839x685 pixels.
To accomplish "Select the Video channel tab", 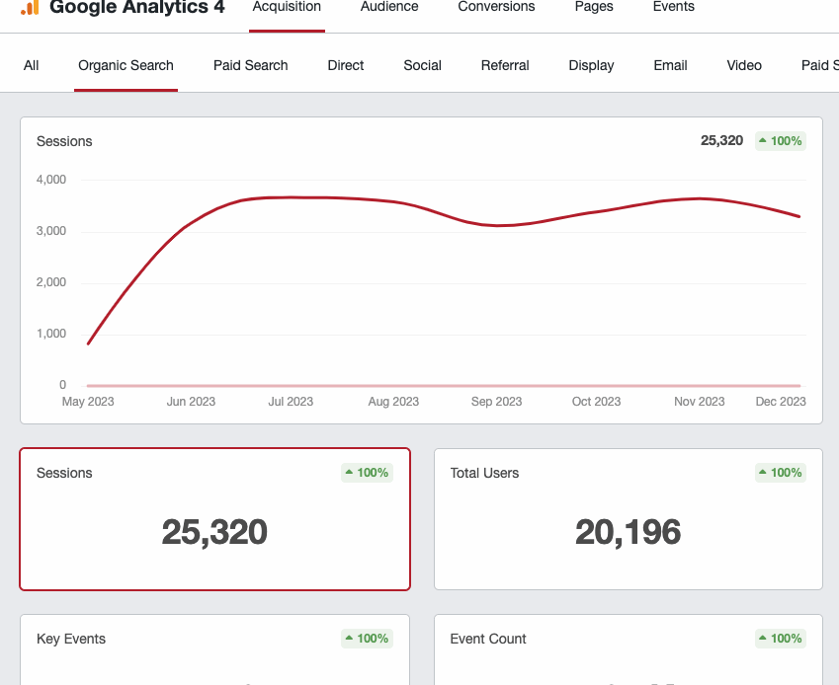I will pyautogui.click(x=744, y=65).
